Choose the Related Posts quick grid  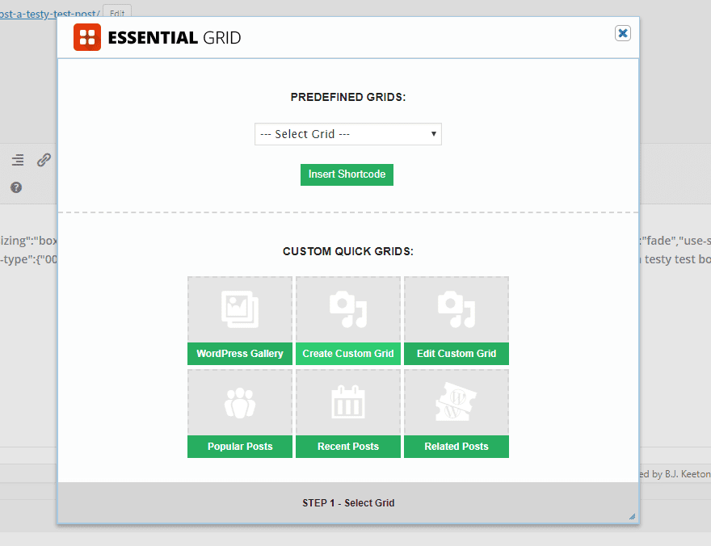point(456,447)
